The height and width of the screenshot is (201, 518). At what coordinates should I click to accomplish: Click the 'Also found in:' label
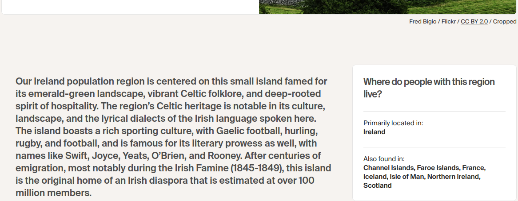384,159
